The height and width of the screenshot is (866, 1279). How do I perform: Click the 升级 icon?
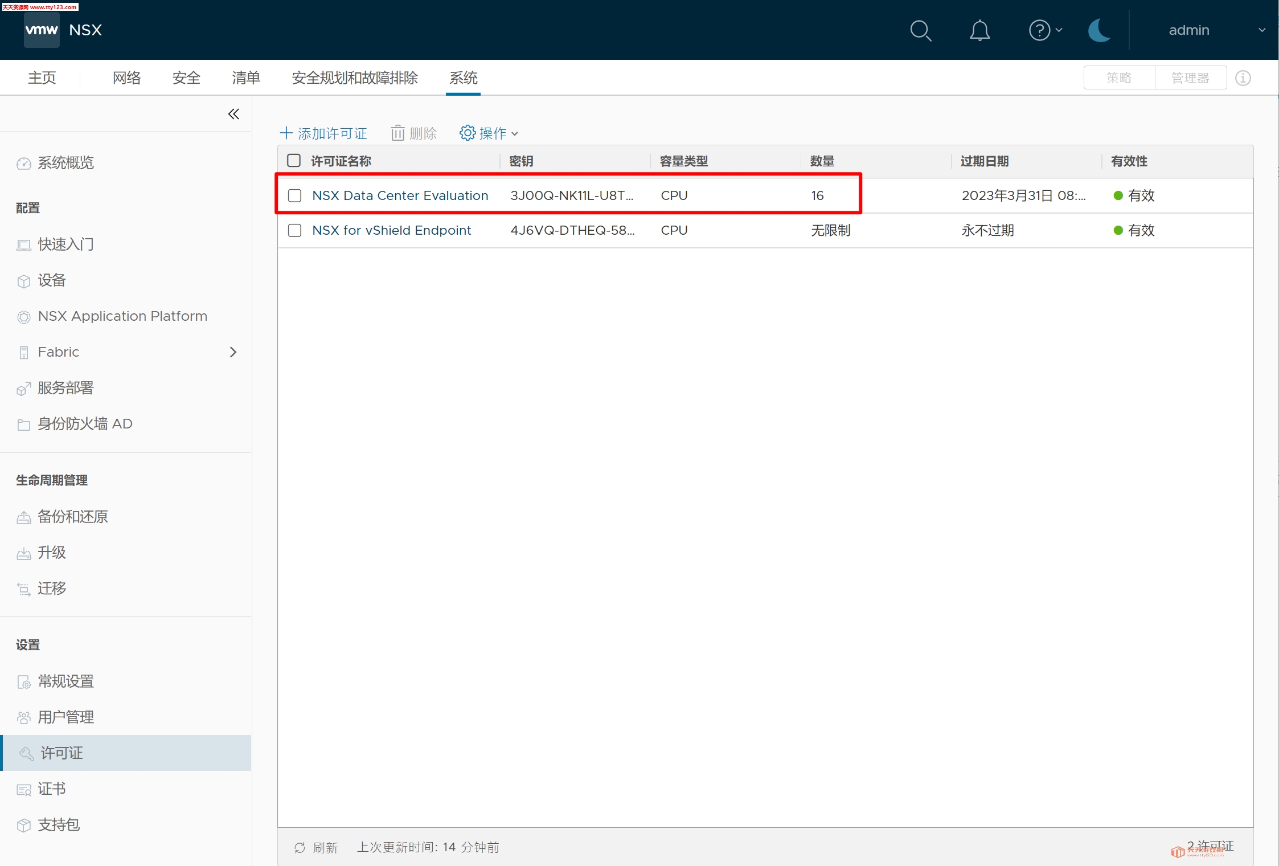(24, 553)
